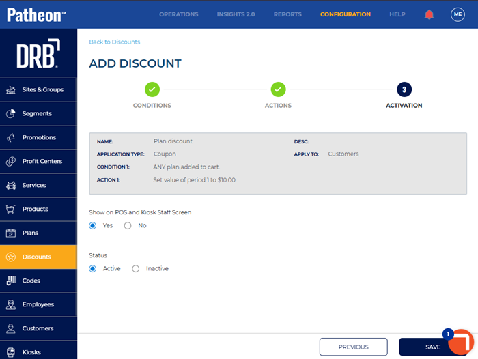Jump to the Actions step checkmark
Image resolution: width=478 pixels, height=359 pixels.
coord(278,89)
